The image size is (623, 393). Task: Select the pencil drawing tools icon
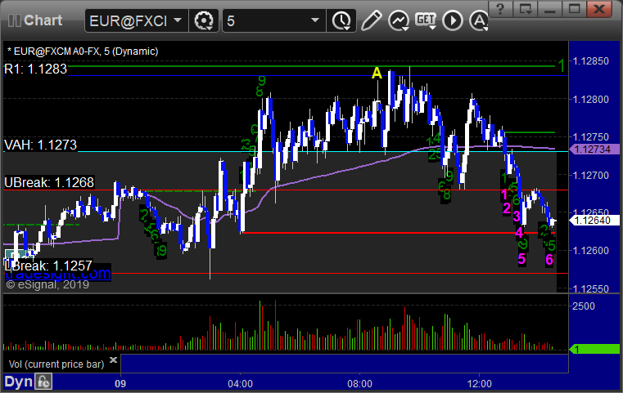[371, 20]
